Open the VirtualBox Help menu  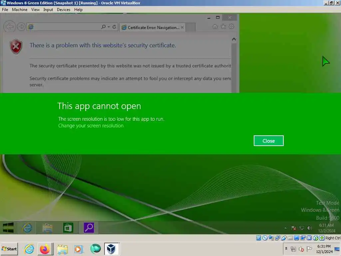(x=78, y=10)
